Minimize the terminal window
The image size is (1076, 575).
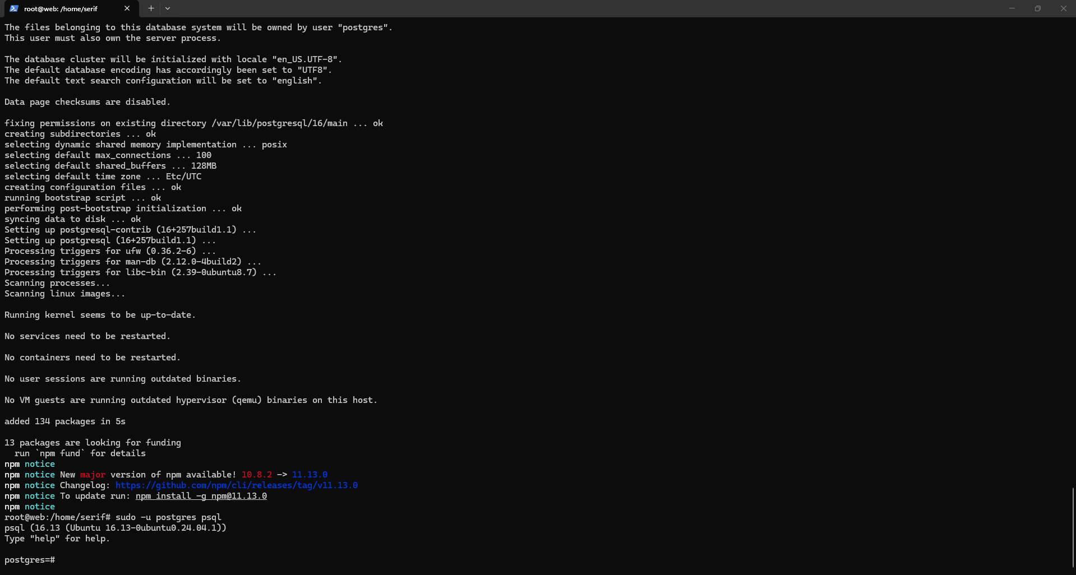[x=1012, y=8]
